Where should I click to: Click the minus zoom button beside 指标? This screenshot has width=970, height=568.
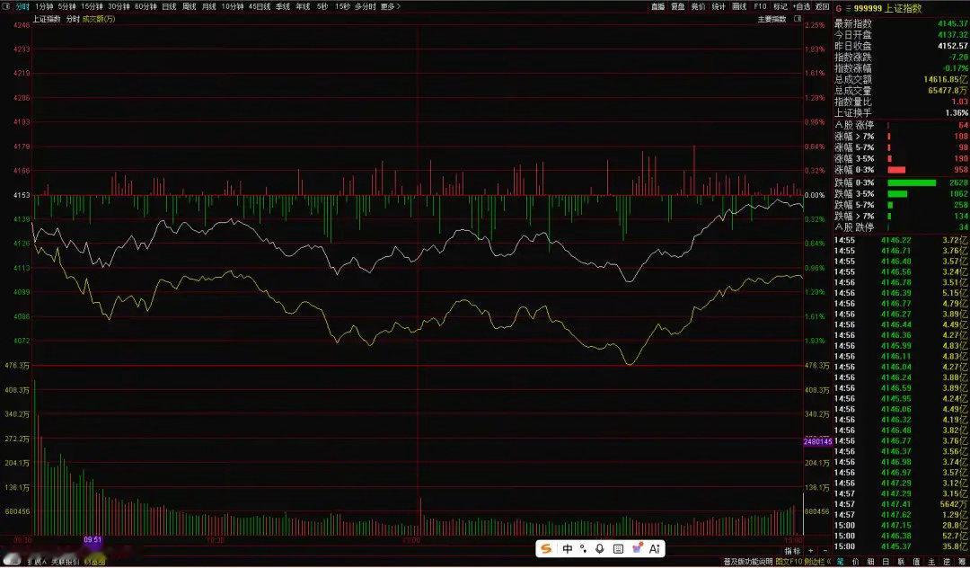(825, 551)
